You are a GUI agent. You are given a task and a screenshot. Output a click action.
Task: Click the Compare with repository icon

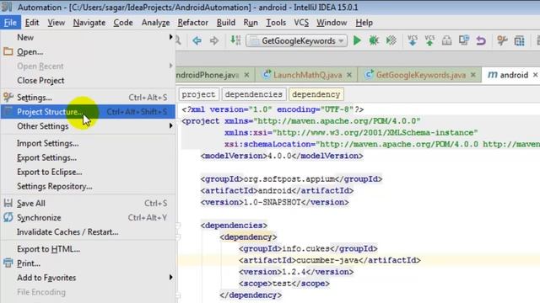(464, 40)
